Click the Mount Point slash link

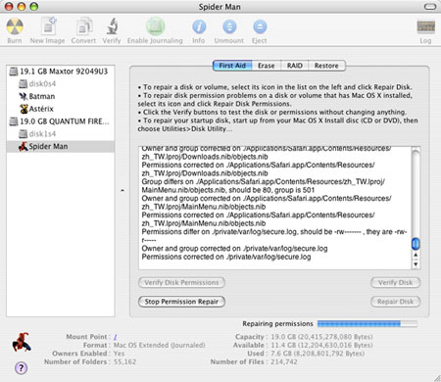point(115,337)
